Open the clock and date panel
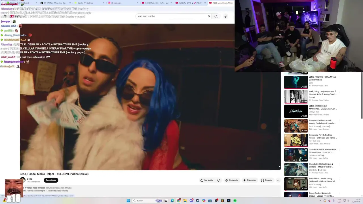363x204 pixels. (x=356, y=201)
